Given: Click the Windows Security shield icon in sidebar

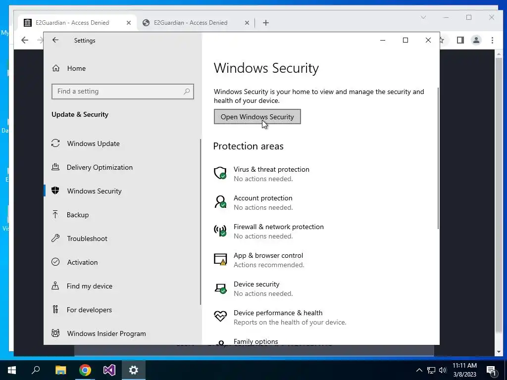Looking at the screenshot, I should coord(55,190).
